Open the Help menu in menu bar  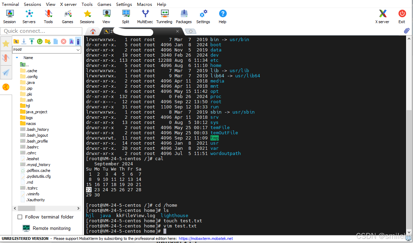(x=161, y=4)
